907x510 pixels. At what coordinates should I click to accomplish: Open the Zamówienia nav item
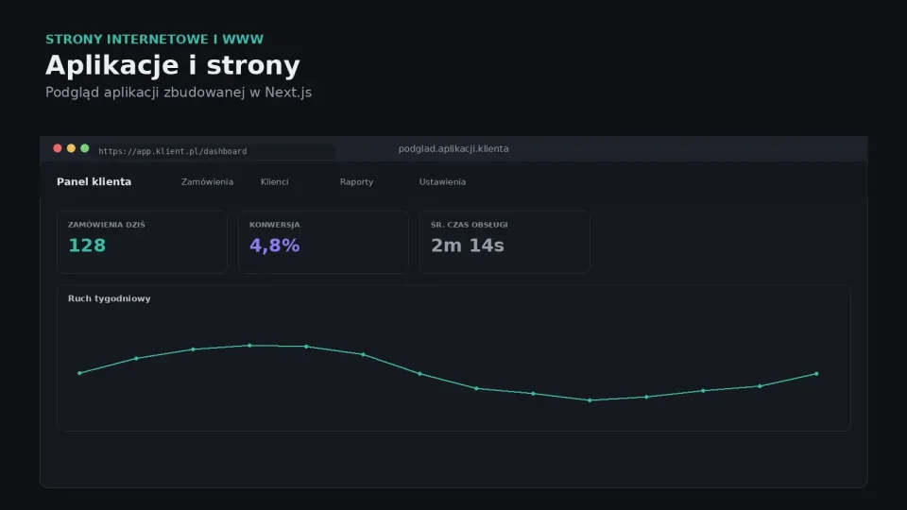tap(207, 181)
